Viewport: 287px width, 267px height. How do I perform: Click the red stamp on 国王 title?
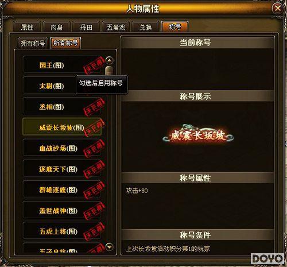click(94, 65)
